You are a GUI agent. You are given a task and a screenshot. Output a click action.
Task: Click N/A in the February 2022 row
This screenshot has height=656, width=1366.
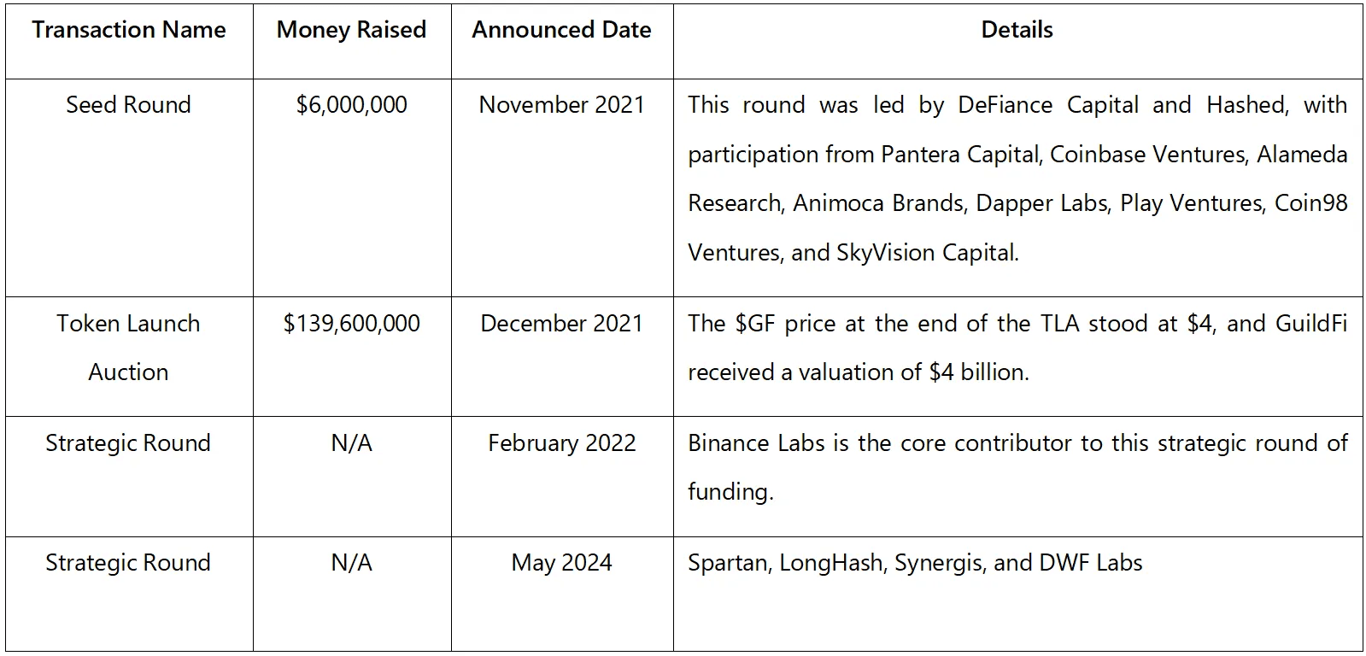[351, 443]
